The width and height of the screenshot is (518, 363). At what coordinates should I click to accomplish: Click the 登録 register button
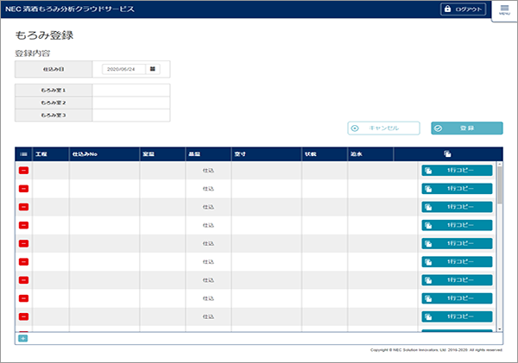(x=467, y=128)
